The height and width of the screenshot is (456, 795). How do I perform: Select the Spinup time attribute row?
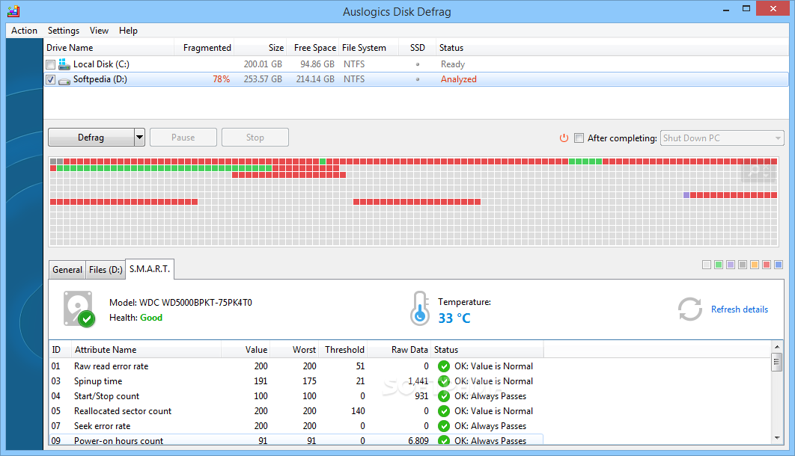(x=296, y=381)
